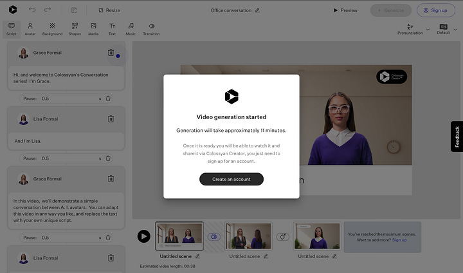Screen dimensions: 463x273
Task: Click Create an account in the dialog
Action: [x=232, y=179]
